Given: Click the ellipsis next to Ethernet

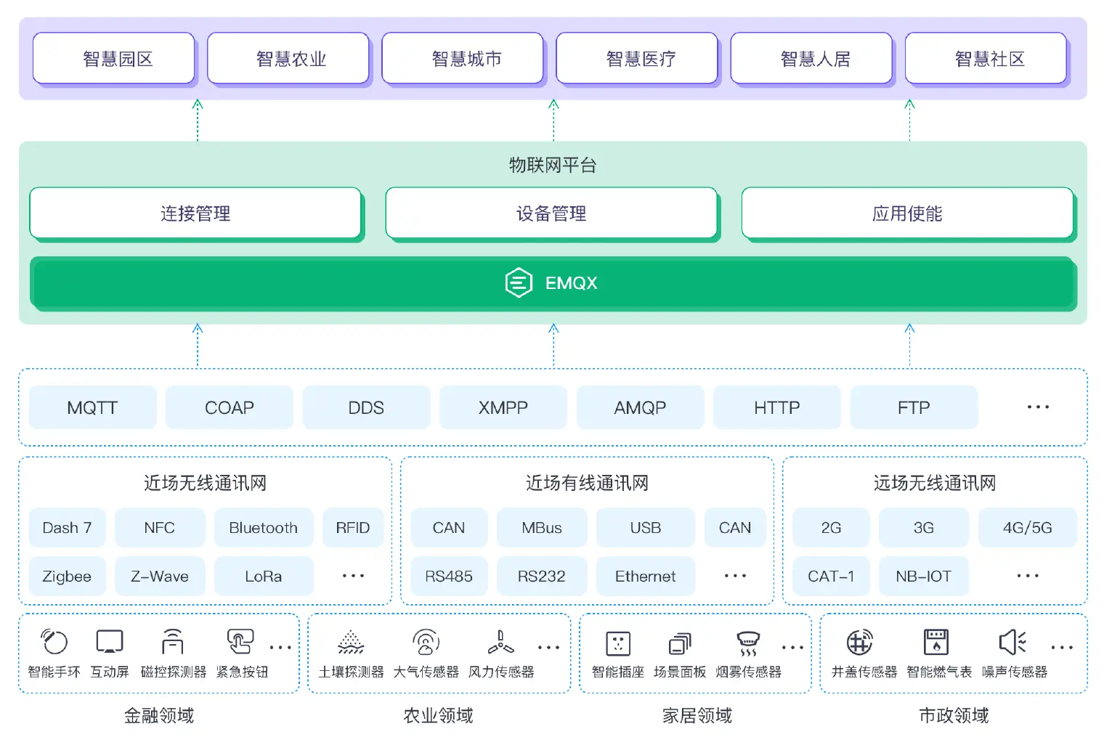Looking at the screenshot, I should (735, 576).
